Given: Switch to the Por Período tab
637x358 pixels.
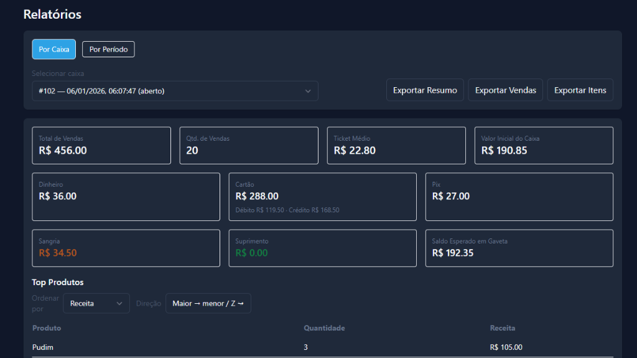Looking at the screenshot, I should [108, 49].
